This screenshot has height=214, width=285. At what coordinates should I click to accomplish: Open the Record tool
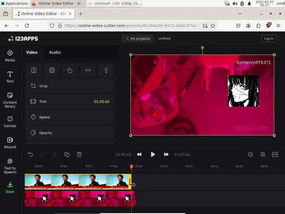pyautogui.click(x=10, y=143)
